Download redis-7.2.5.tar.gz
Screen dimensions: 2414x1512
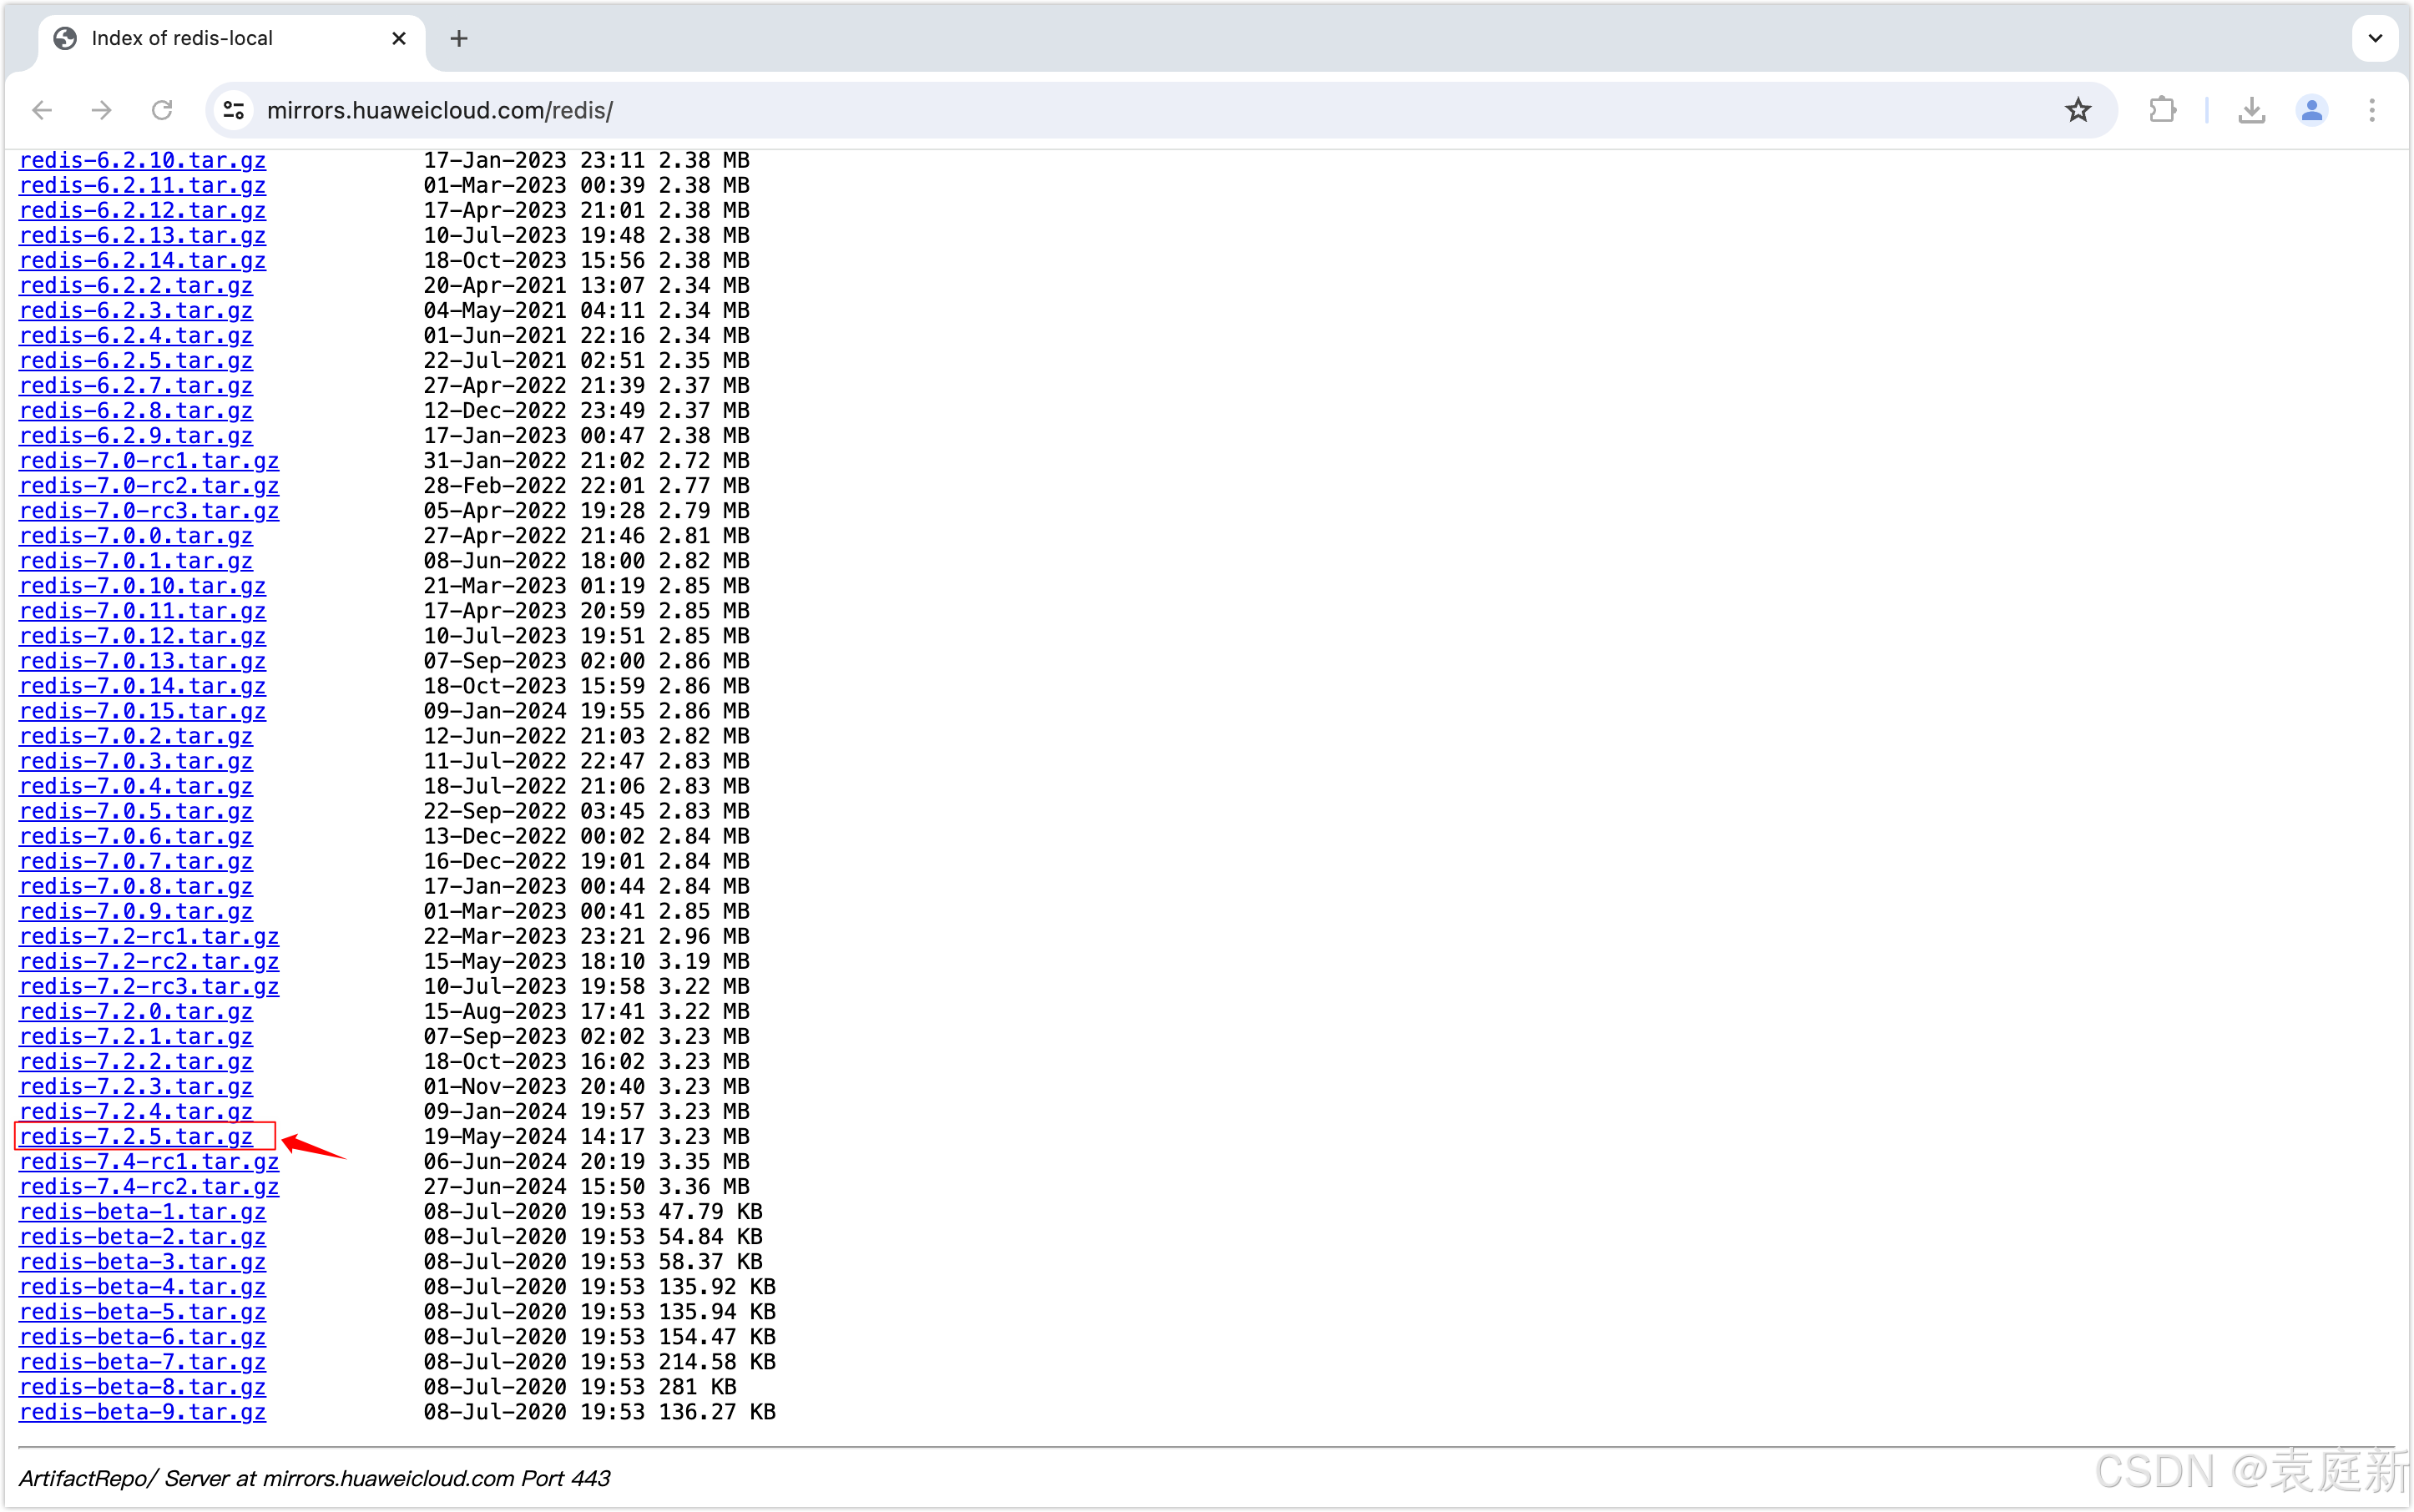(135, 1136)
